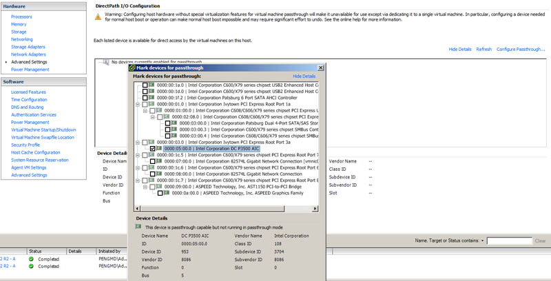Image resolution: width=551 pixels, height=281 pixels.
Task: Check the 0000:07:00.0 82574L Gigabit checkbox
Action: pyautogui.click(x=152, y=161)
